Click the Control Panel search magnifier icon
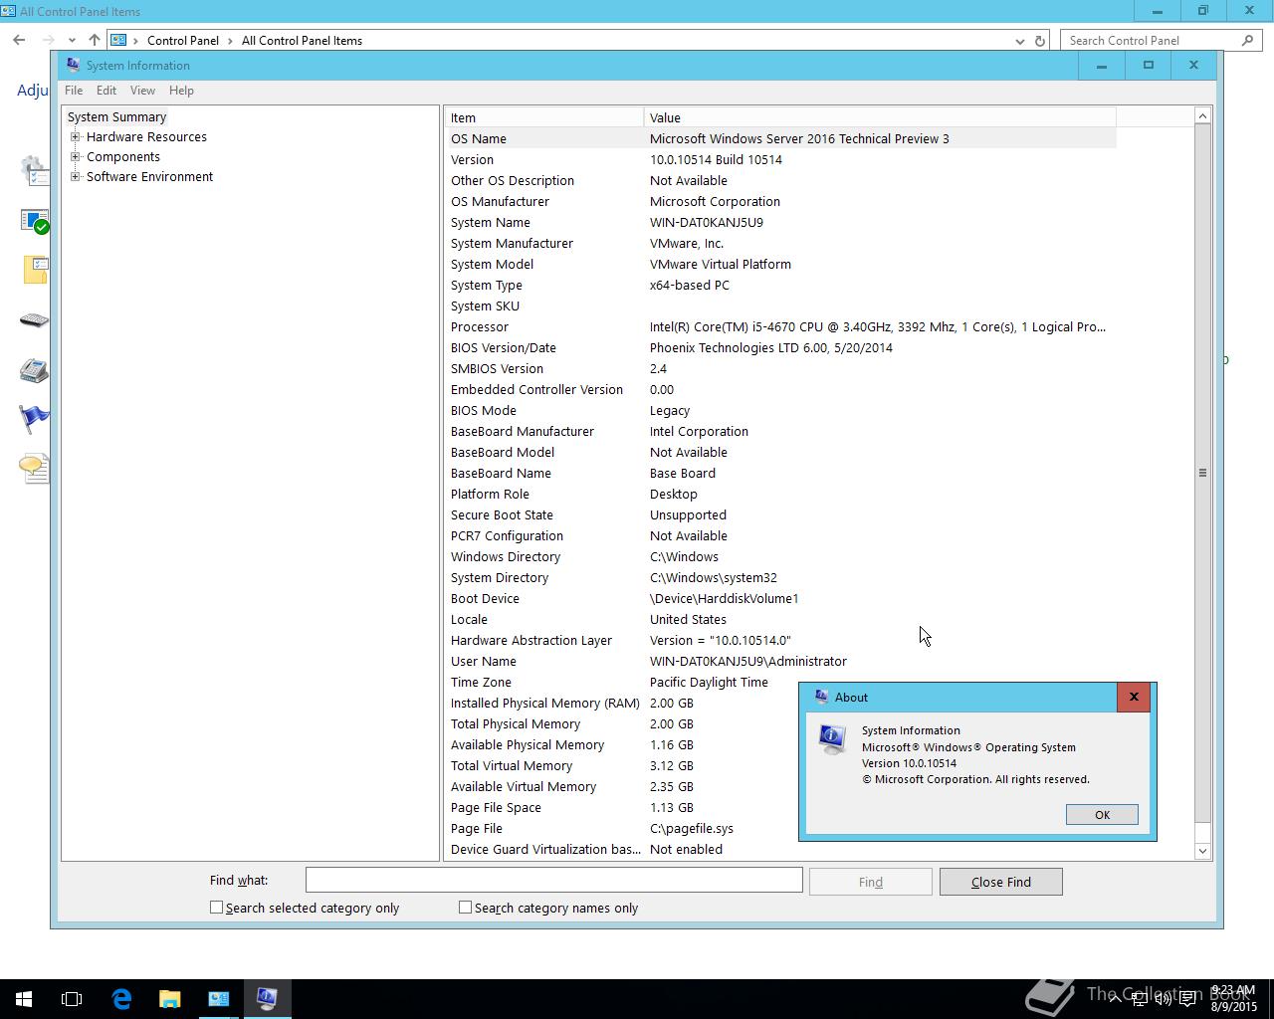This screenshot has height=1019, width=1274. coord(1247,40)
